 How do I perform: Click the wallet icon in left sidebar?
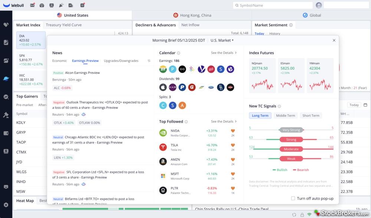coord(6,133)
